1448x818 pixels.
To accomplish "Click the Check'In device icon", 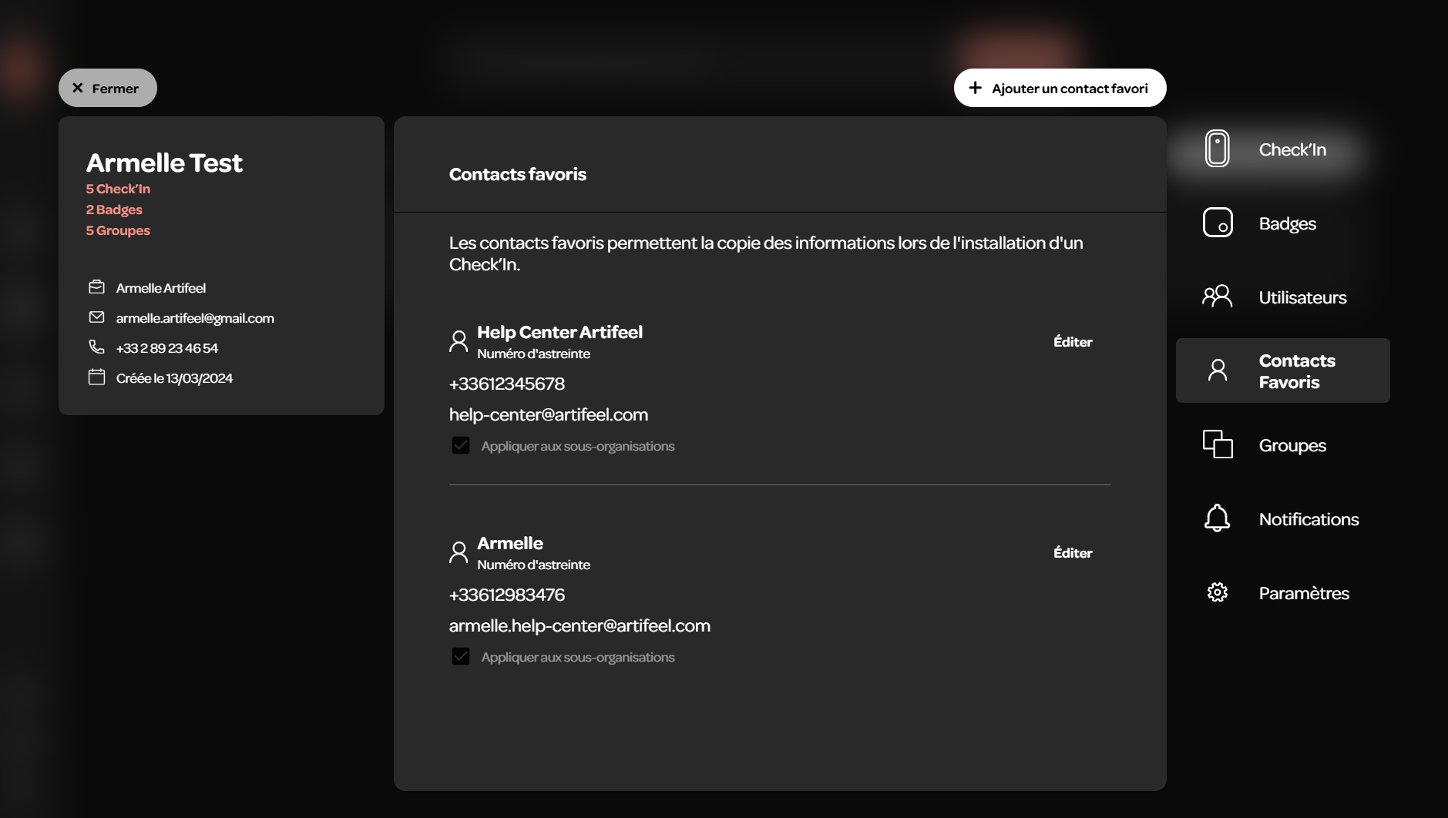I will (x=1218, y=149).
